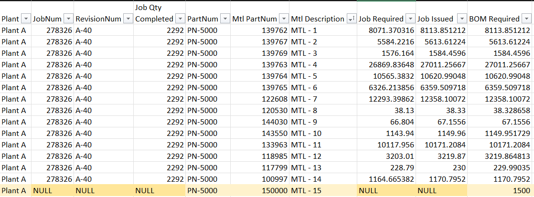Open the Mtl PartNum filter dropdown
Image resolution: width=534 pixels, height=197 pixels.
point(284,19)
